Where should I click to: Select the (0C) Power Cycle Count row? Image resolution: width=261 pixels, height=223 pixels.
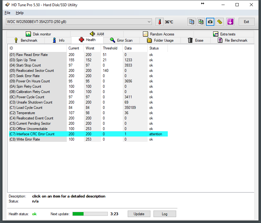[88, 97]
